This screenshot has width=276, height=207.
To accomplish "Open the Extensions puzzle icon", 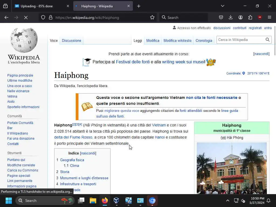I will coord(250,17).
